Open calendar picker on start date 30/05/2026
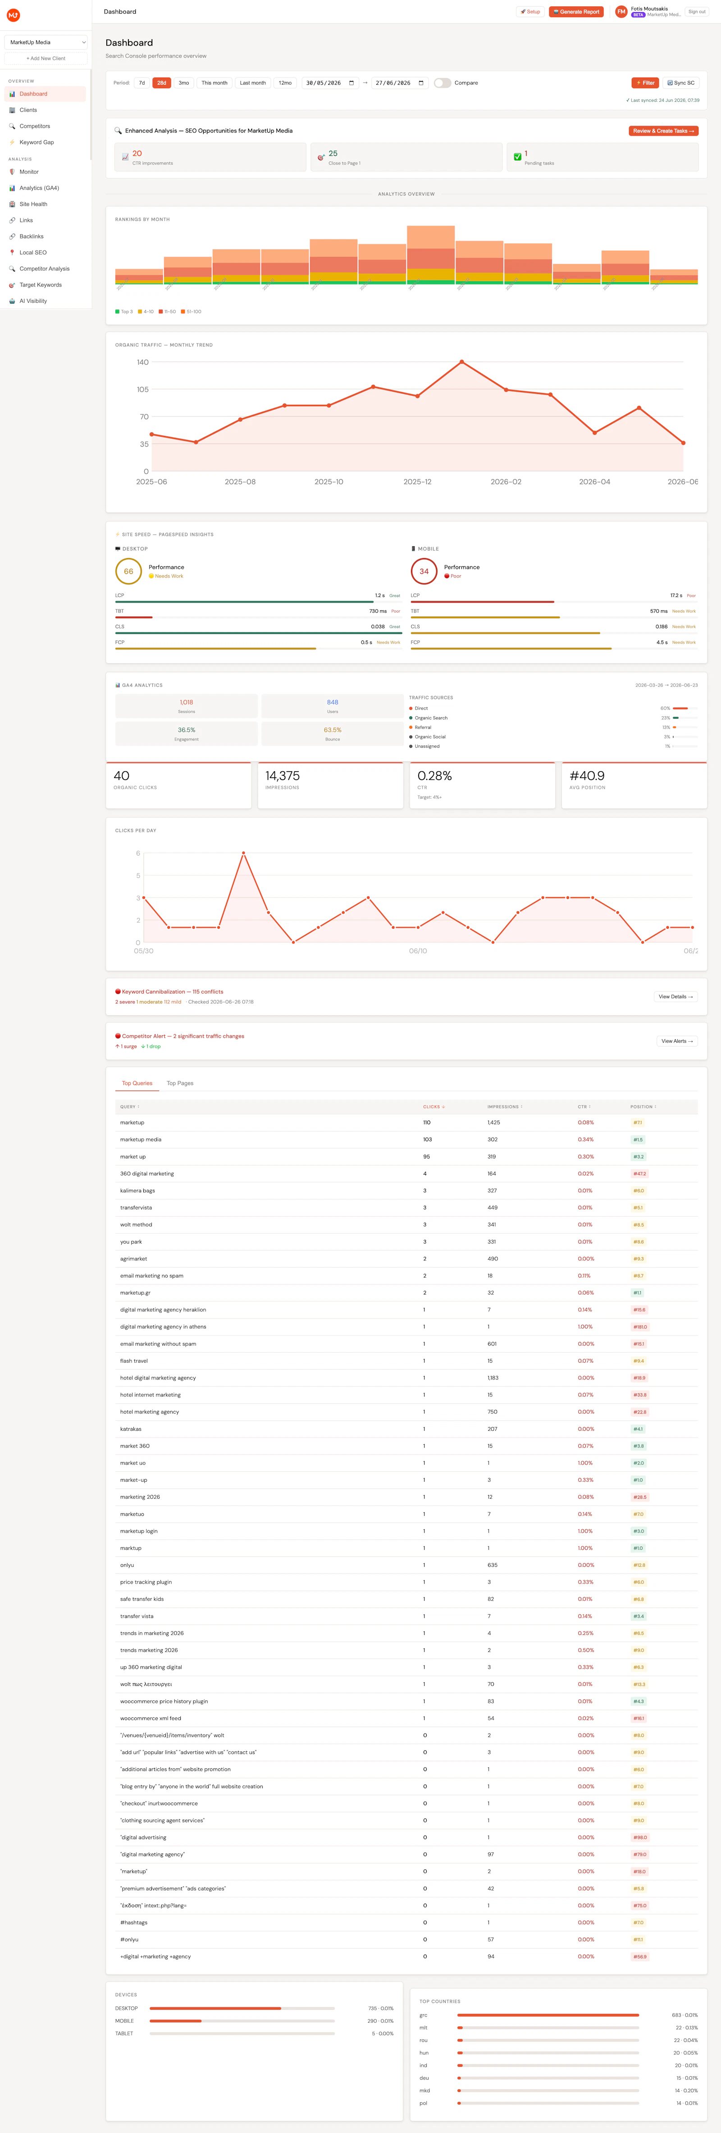Viewport: 721px width, 2133px height. tap(351, 83)
